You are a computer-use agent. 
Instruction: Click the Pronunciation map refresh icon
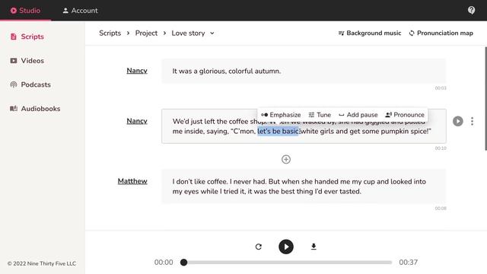coord(412,33)
